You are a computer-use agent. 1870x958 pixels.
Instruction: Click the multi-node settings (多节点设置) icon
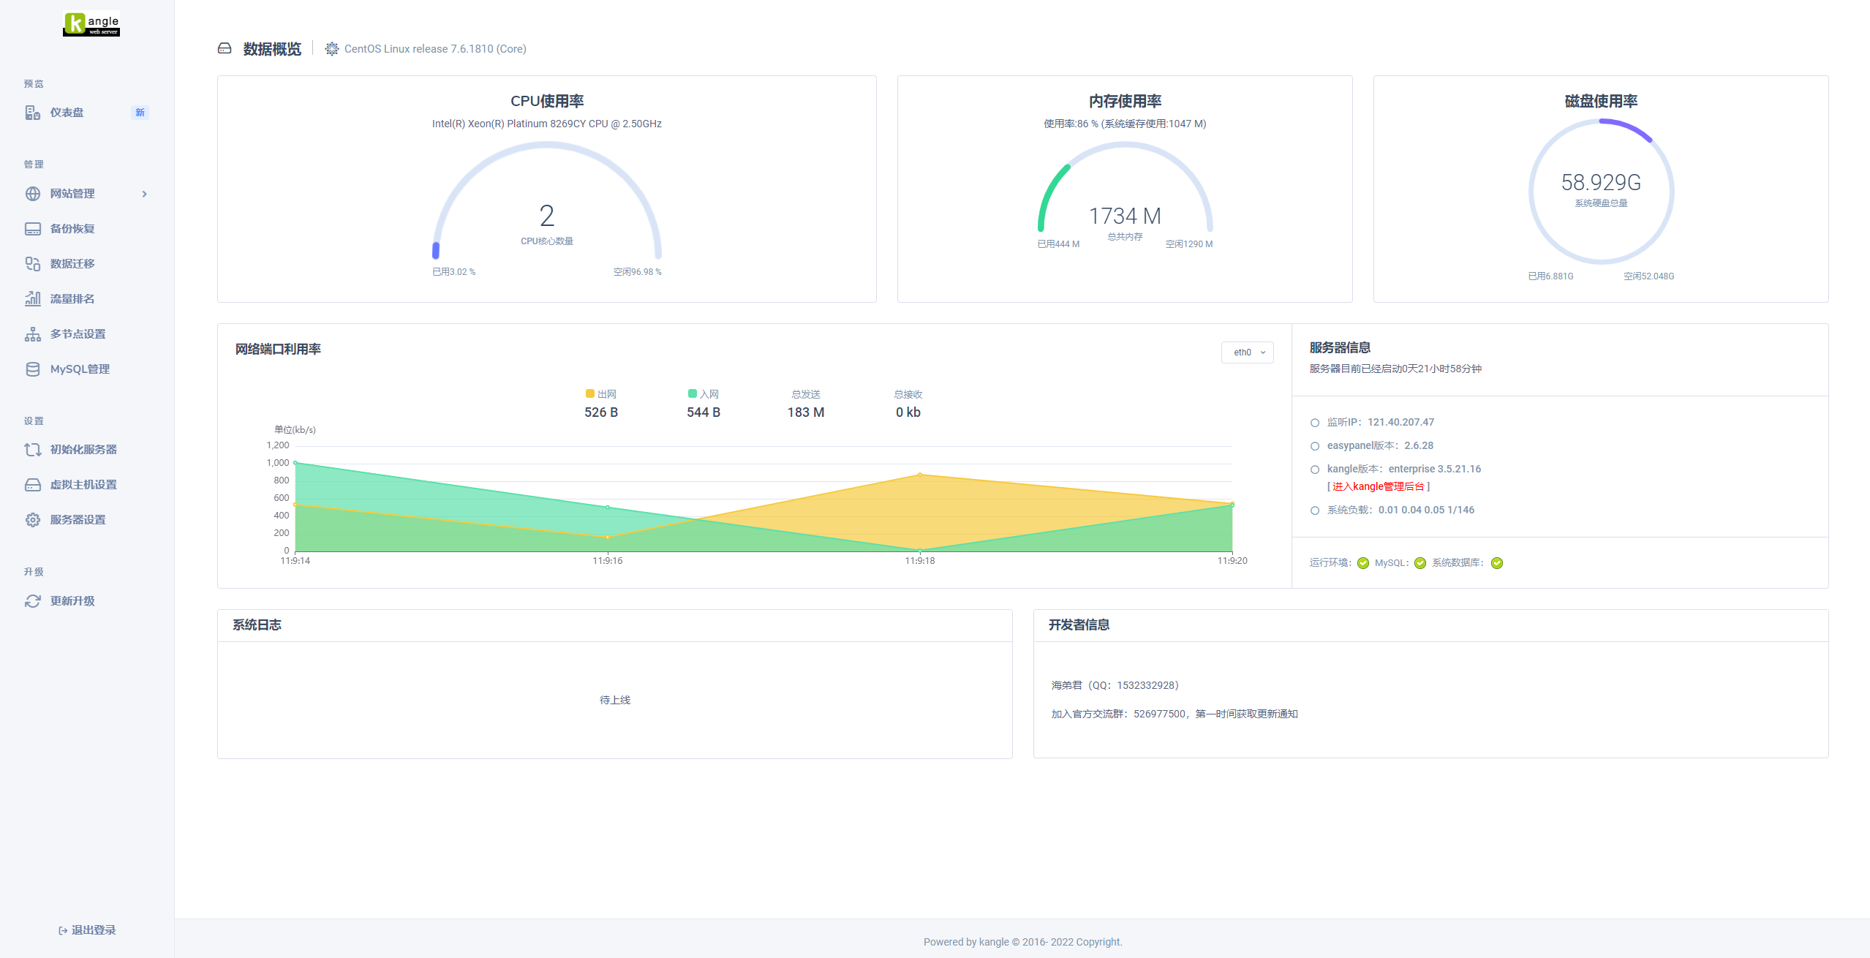pos(33,334)
